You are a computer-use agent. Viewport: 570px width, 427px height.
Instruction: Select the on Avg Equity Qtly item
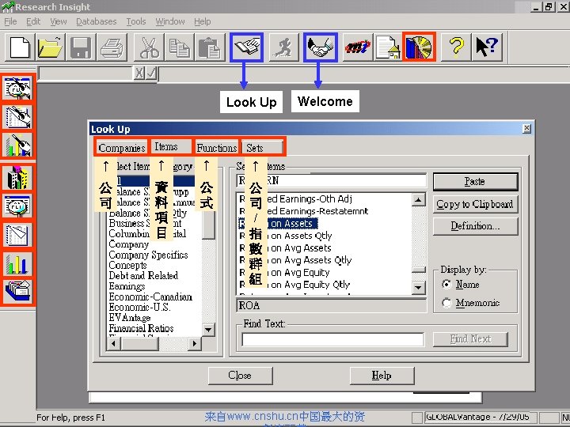[x=310, y=285]
